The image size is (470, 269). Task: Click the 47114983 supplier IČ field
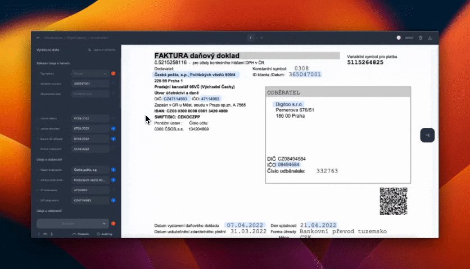coord(90,190)
